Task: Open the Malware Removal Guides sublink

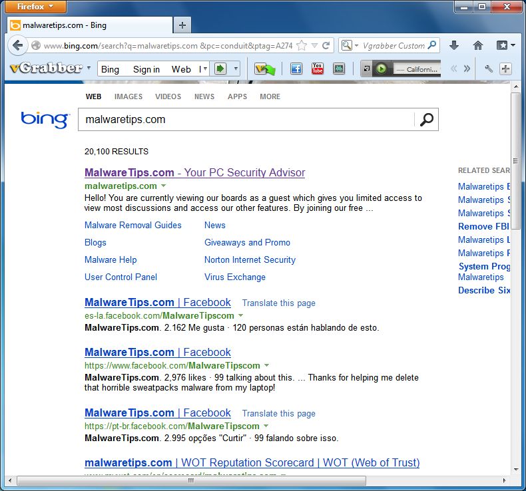Action: pyautogui.click(x=133, y=225)
